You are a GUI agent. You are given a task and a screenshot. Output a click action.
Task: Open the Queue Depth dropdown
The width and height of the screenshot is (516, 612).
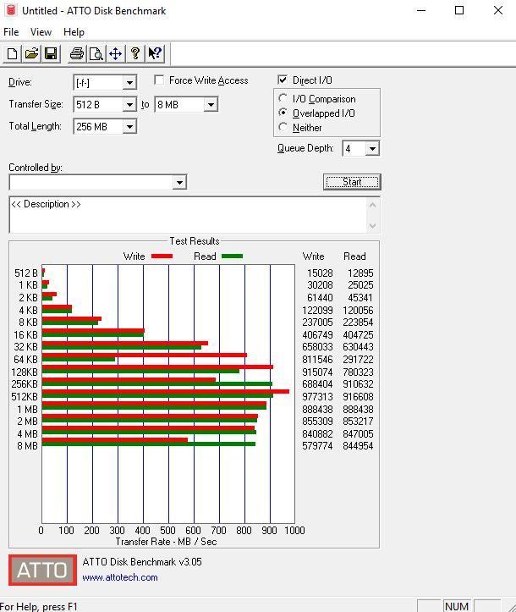[372, 149]
